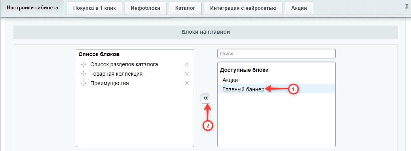
Task: Grab drag handle of Преимущества
Action: (84, 83)
